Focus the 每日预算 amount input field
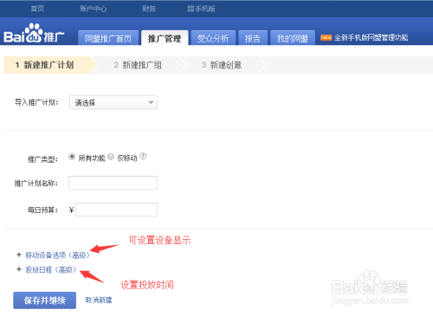This screenshot has height=316, width=433. click(116, 210)
